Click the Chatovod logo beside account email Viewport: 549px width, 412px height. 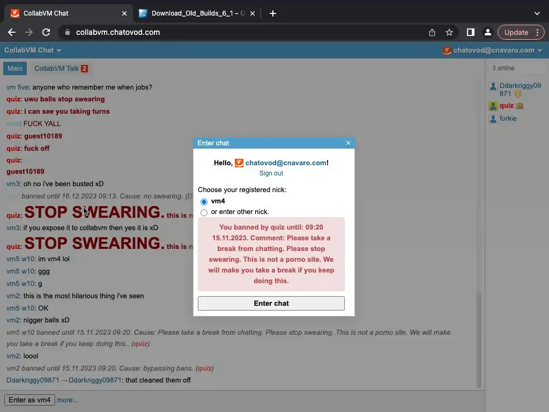(x=447, y=50)
